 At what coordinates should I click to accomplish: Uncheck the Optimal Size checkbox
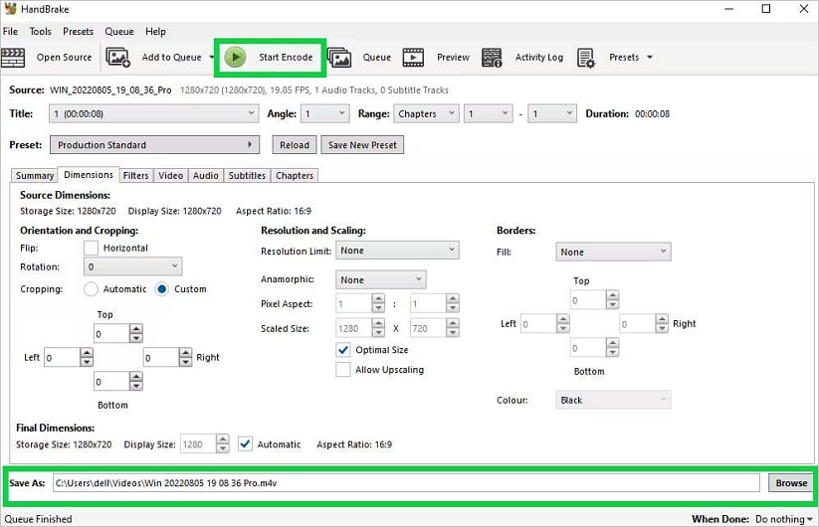pyautogui.click(x=343, y=350)
